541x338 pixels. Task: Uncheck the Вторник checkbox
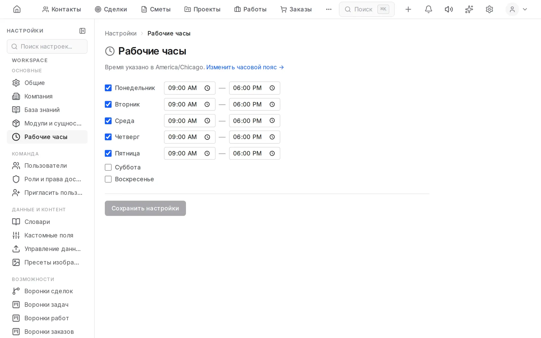pos(108,104)
